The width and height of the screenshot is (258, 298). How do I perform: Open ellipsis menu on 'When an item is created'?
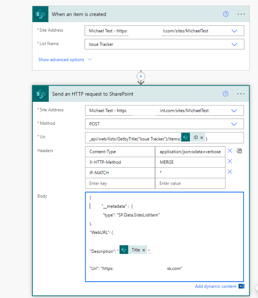tap(241, 14)
